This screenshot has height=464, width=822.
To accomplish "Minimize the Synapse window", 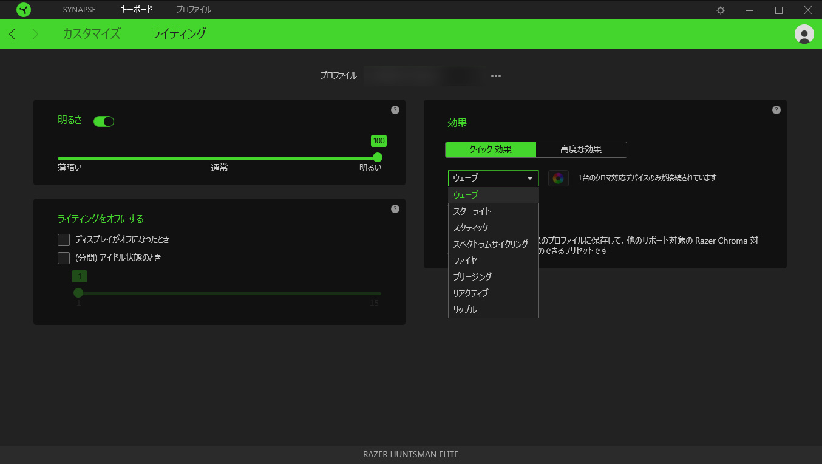I will point(750,10).
